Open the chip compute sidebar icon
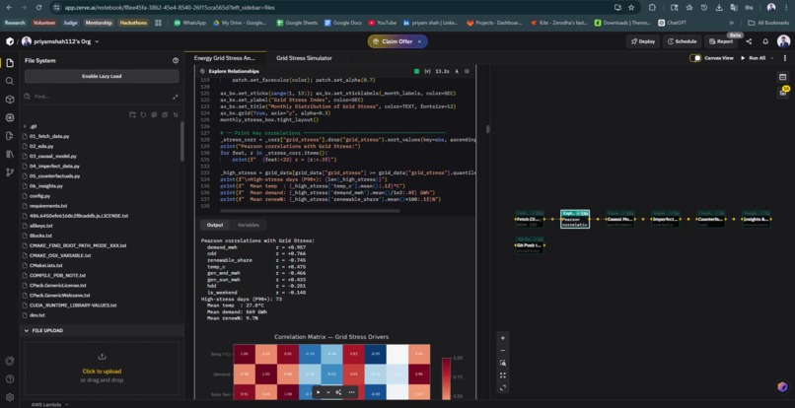This screenshot has height=408, width=795. pyautogui.click(x=10, y=117)
